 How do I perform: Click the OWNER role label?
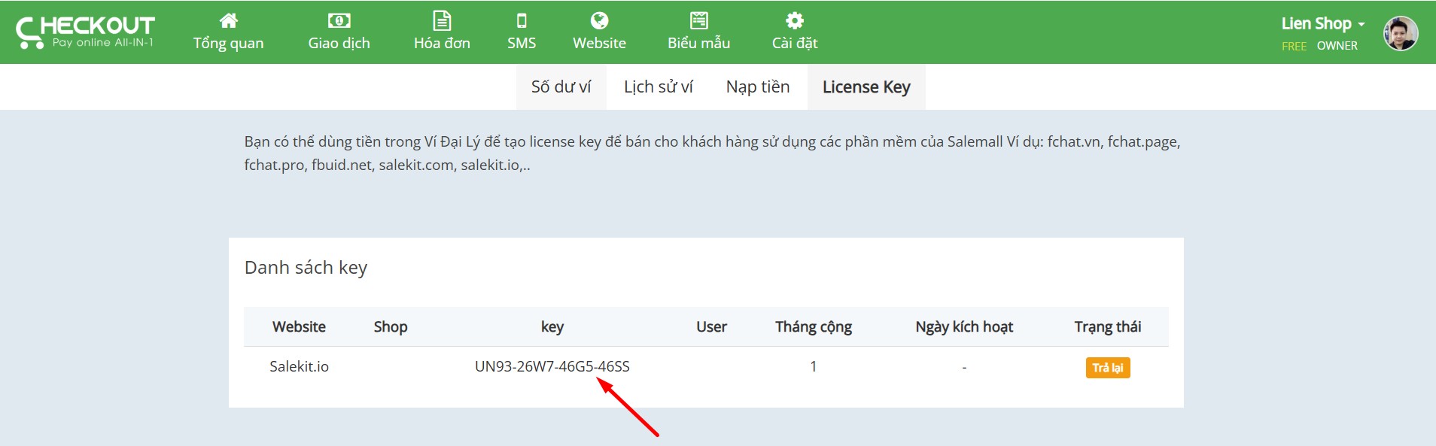click(1337, 46)
